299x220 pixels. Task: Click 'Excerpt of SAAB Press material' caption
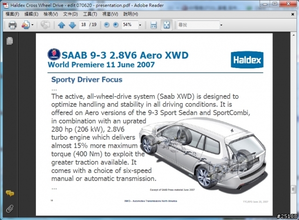pos(172,190)
